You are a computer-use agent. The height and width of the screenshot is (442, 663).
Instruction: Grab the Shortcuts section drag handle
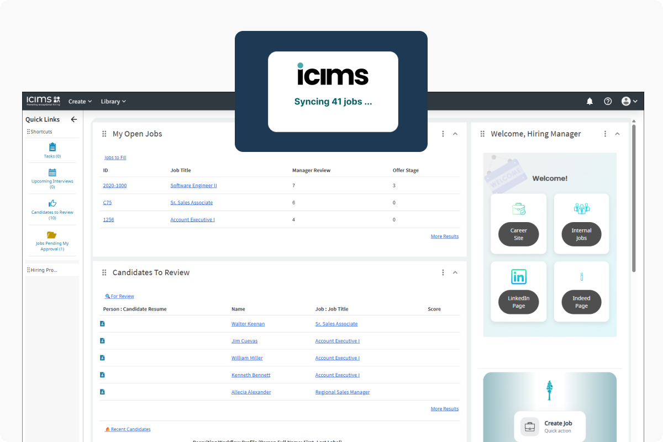pyautogui.click(x=29, y=131)
